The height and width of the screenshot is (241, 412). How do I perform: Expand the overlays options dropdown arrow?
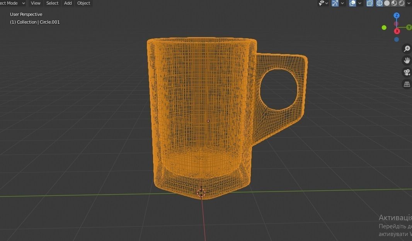[360, 3]
